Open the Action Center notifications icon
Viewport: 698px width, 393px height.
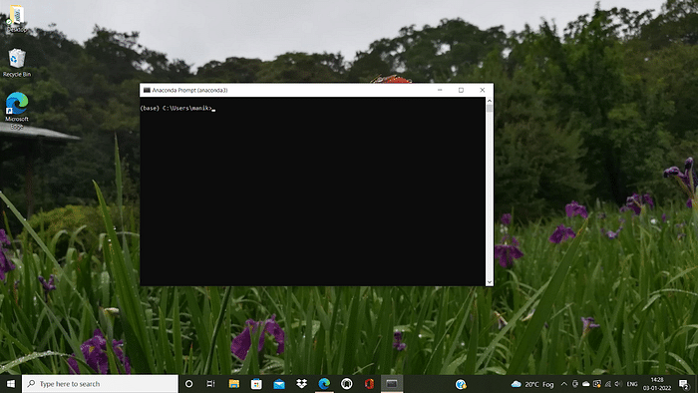click(684, 384)
